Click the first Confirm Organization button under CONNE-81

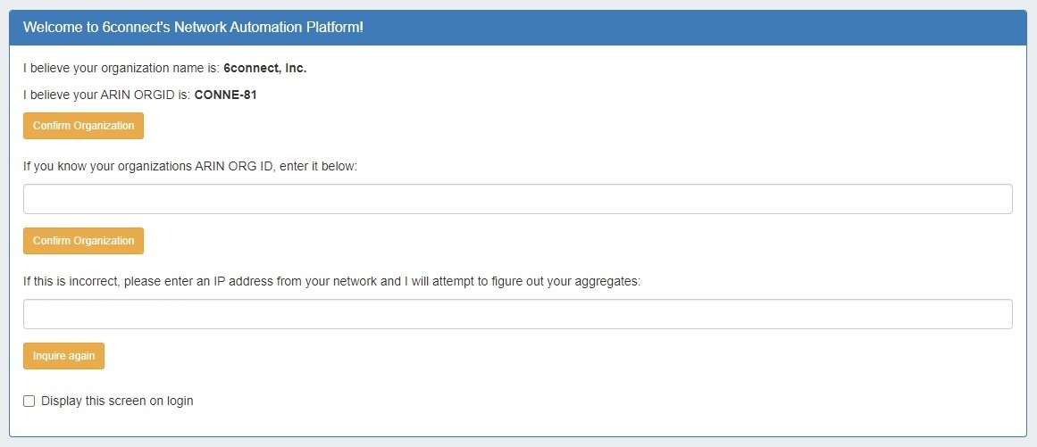point(83,126)
